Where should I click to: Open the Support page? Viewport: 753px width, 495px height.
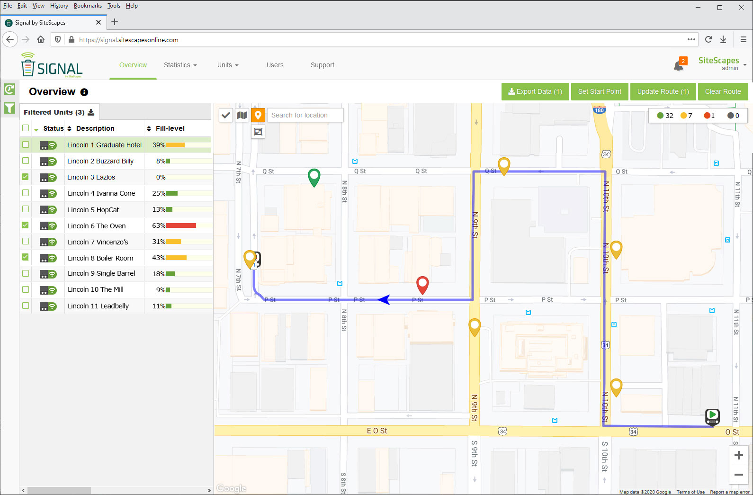[x=322, y=65]
